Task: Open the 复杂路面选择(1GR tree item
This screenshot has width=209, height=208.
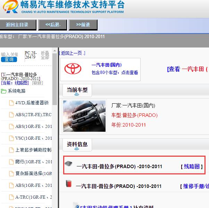Action: (x=33, y=174)
